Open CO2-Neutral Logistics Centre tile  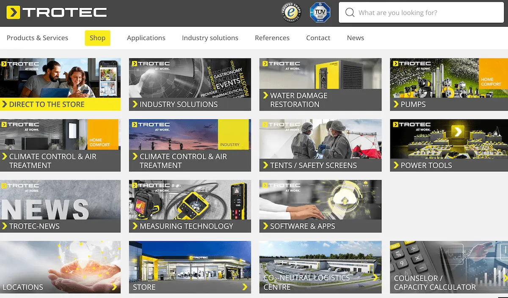pyautogui.click(x=320, y=267)
